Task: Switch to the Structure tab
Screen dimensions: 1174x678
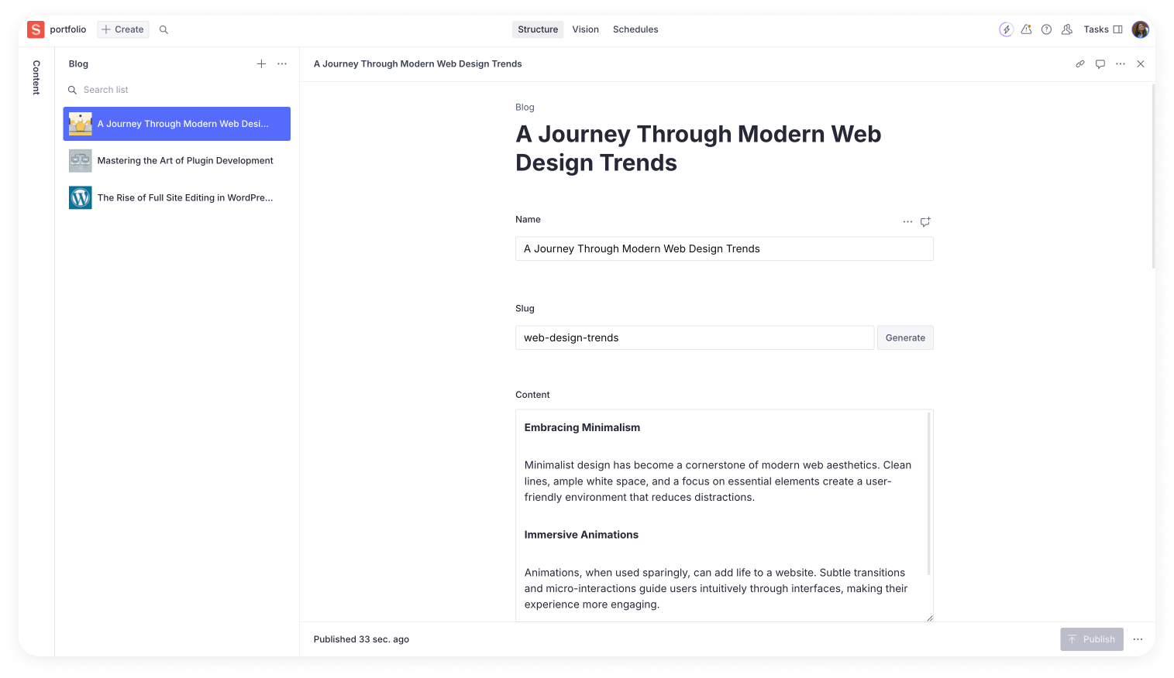Action: pyautogui.click(x=538, y=29)
